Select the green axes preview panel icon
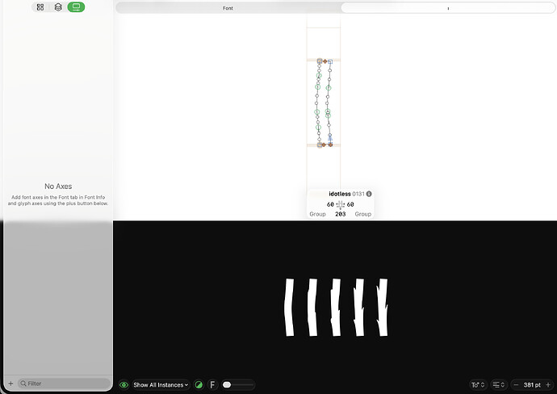The height and width of the screenshot is (394, 557). pos(76,7)
